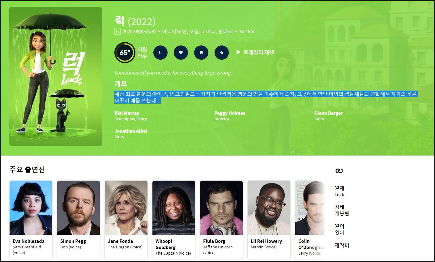435x262 pixels.
Task: Click the 회원 점수 label
Action: 142,52
